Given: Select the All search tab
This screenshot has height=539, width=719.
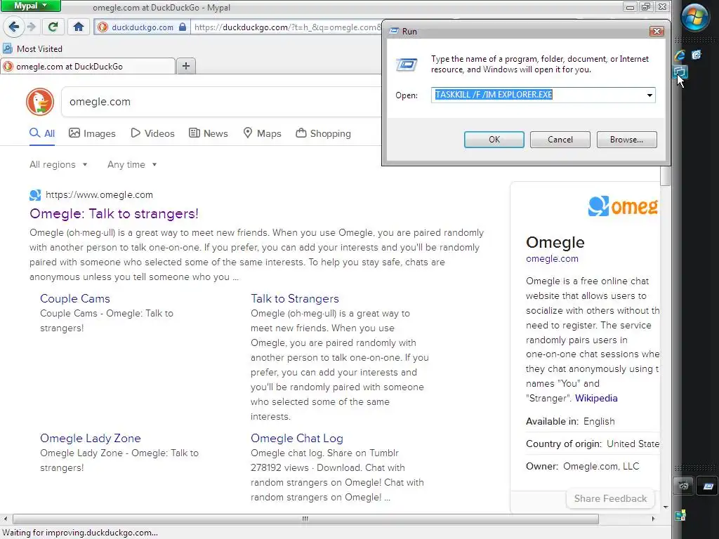Looking at the screenshot, I should (42, 133).
